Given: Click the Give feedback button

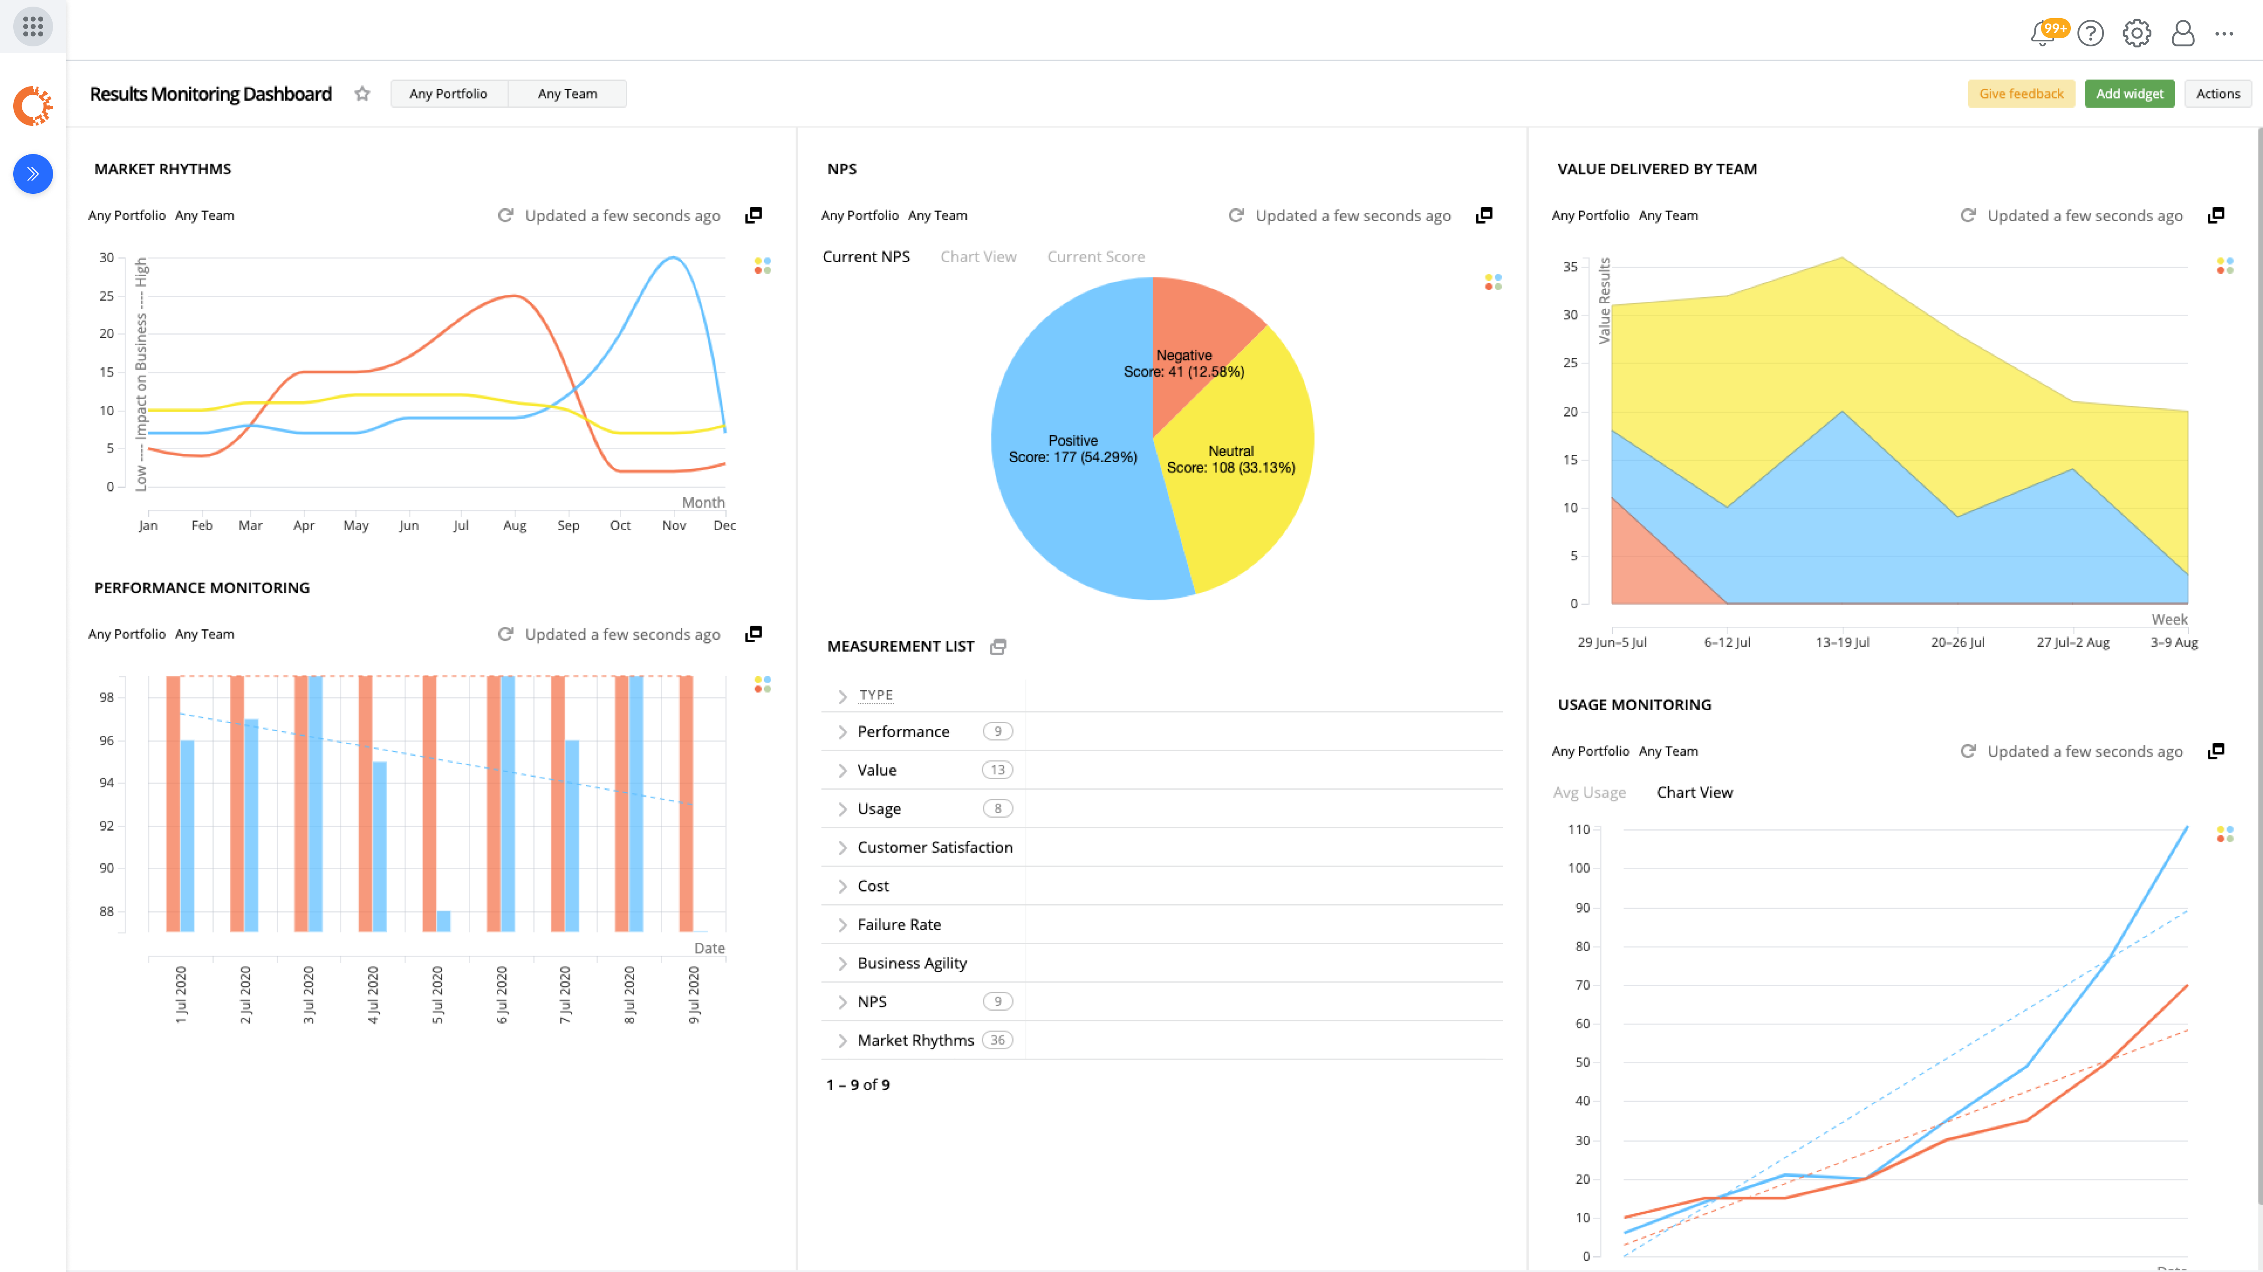Looking at the screenshot, I should [x=2021, y=94].
